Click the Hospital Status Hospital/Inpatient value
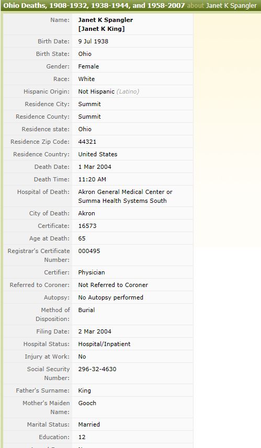The width and height of the screenshot is (261, 448). point(104,344)
